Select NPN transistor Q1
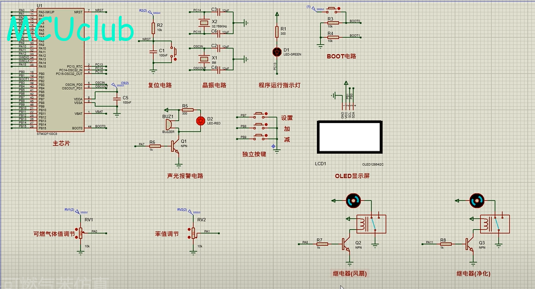 coord(175,147)
